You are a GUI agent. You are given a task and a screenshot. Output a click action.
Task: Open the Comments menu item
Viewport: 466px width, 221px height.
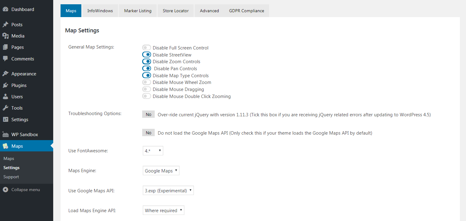click(x=27, y=59)
